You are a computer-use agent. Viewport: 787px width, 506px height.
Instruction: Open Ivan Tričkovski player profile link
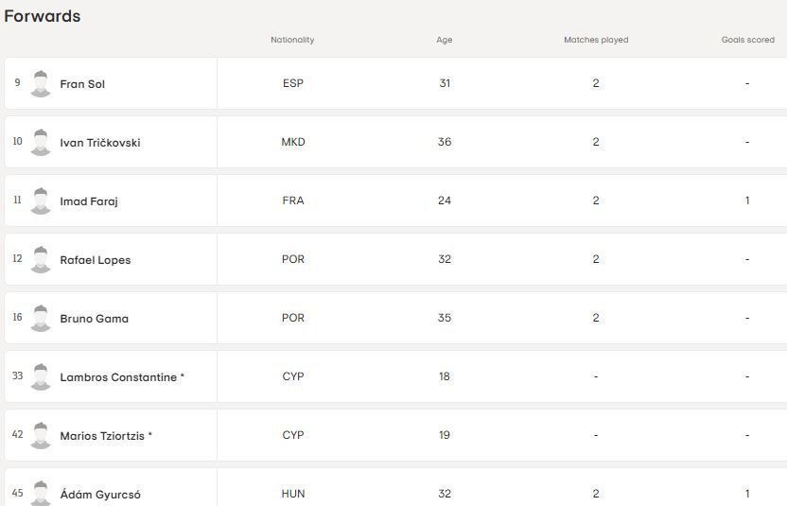point(100,143)
